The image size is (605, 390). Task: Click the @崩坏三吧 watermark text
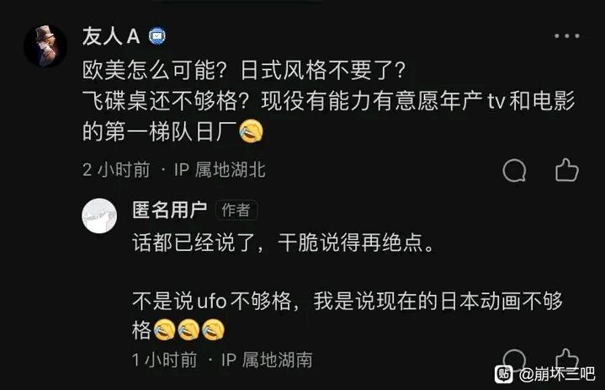click(557, 374)
